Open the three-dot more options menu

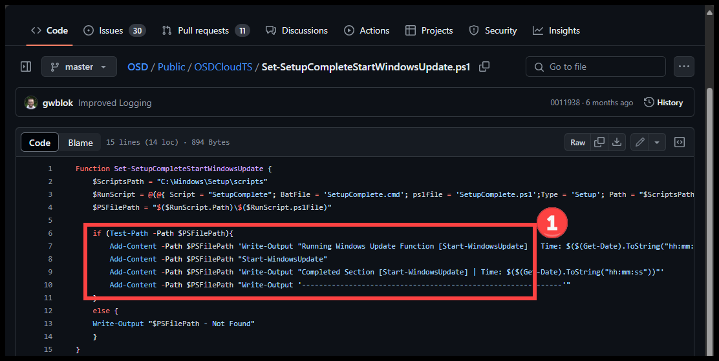683,67
